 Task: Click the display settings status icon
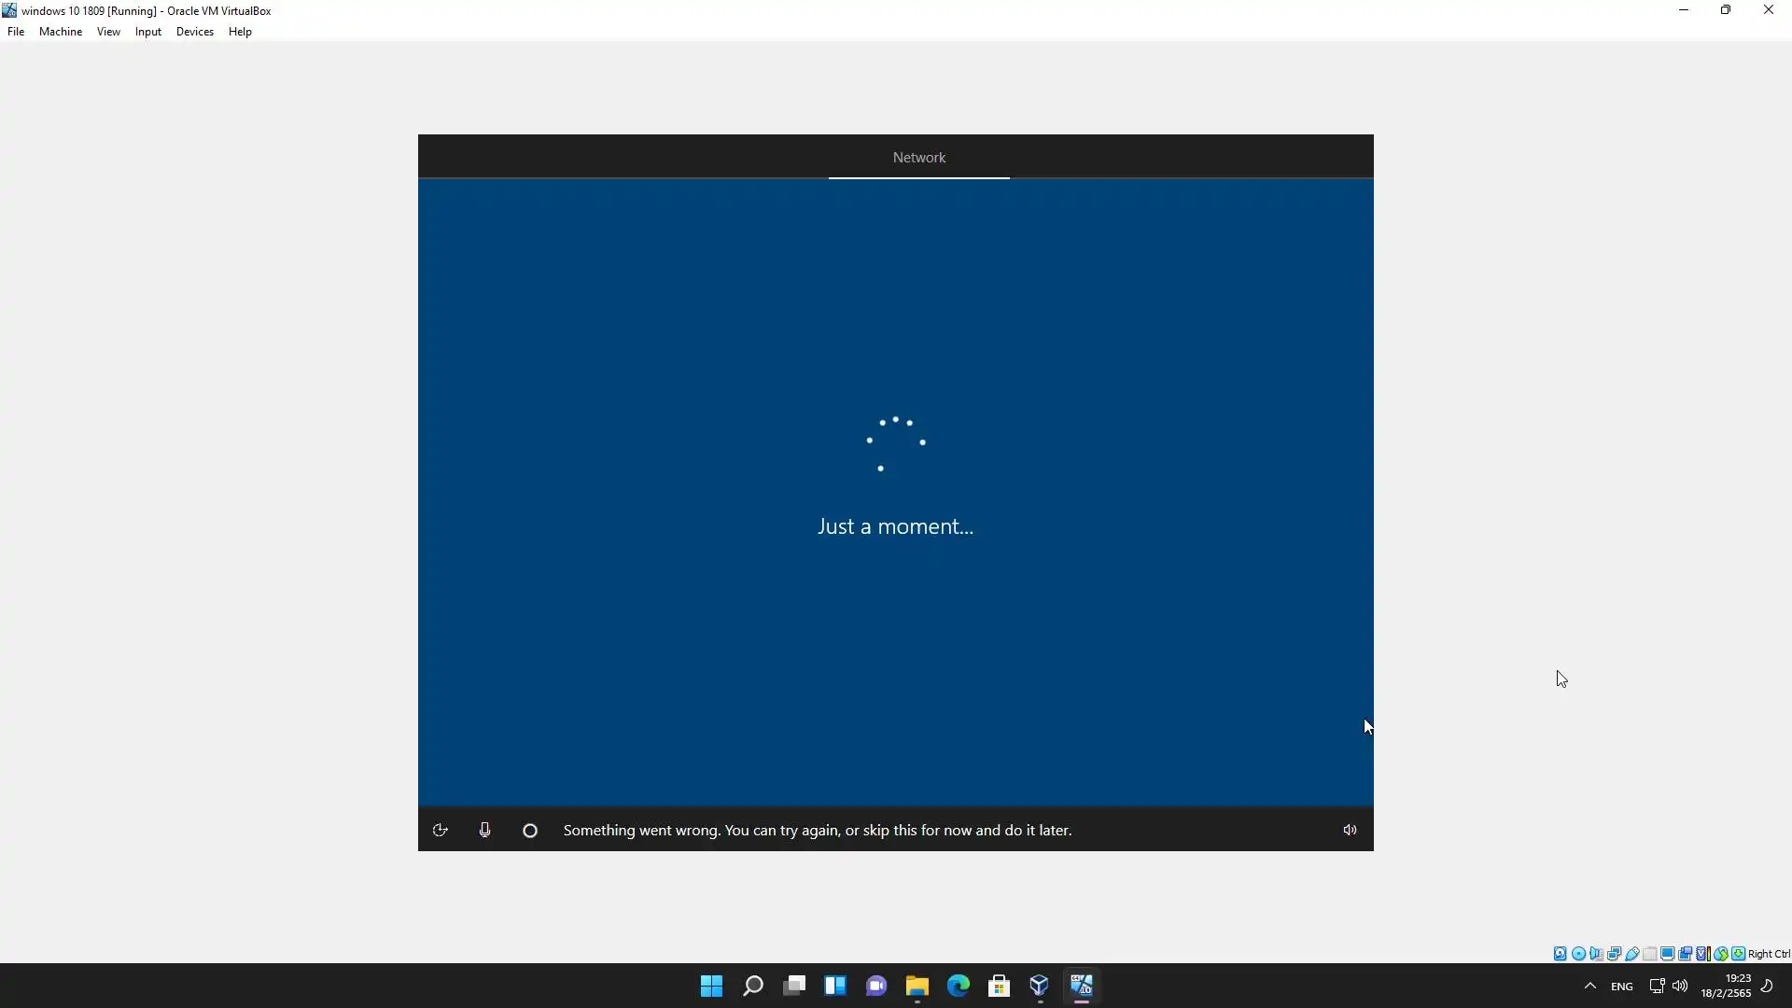pos(1667,954)
